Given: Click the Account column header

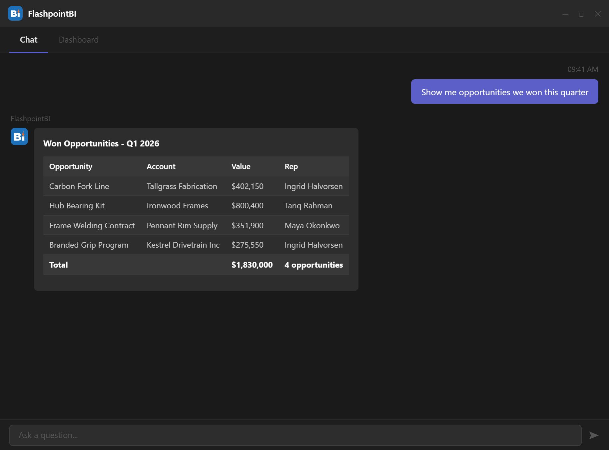Looking at the screenshot, I should [x=161, y=166].
